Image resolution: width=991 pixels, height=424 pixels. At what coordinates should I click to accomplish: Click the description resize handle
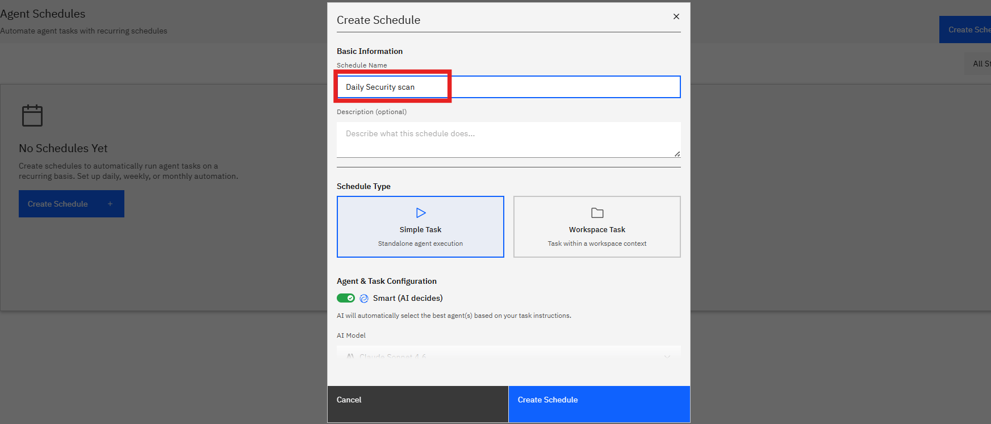pos(677,154)
